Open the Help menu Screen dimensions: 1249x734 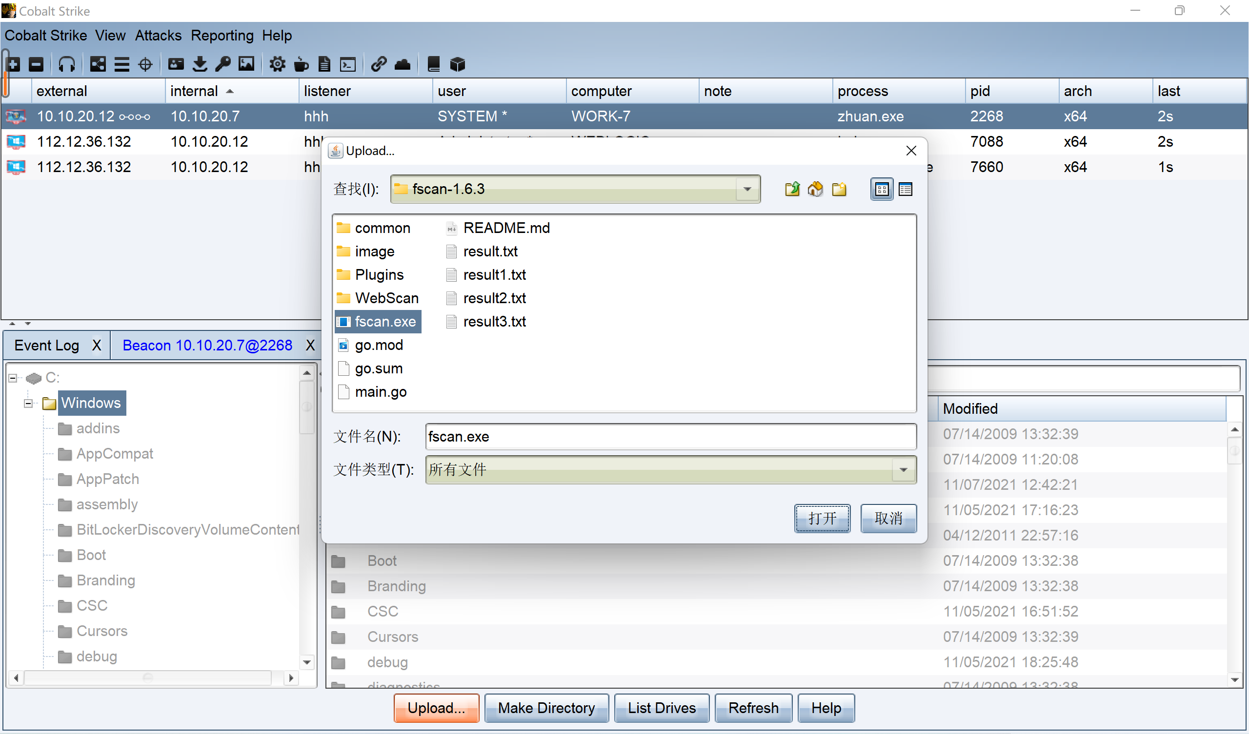point(277,36)
